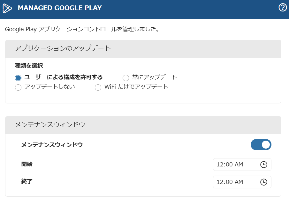
Task: Click the Google Play logo icon
Action: (7, 8)
